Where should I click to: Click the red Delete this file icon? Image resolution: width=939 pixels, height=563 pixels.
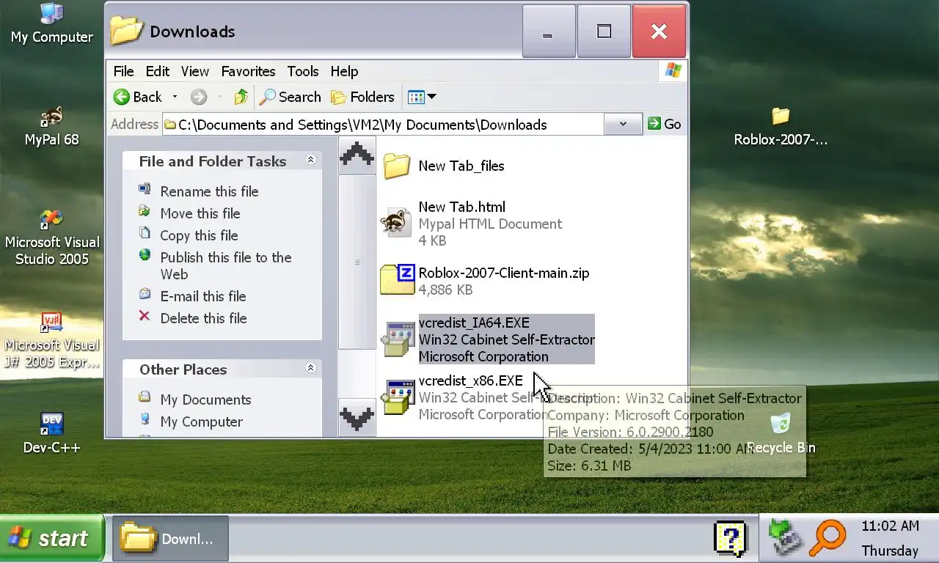pyautogui.click(x=145, y=317)
